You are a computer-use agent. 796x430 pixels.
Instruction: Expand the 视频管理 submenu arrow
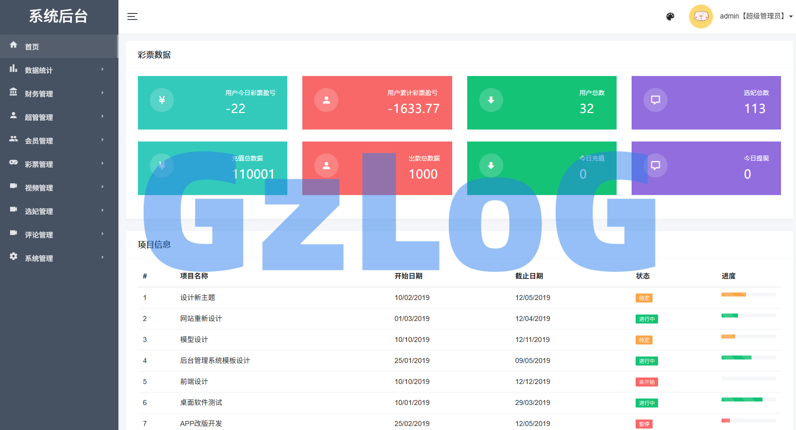(x=102, y=187)
